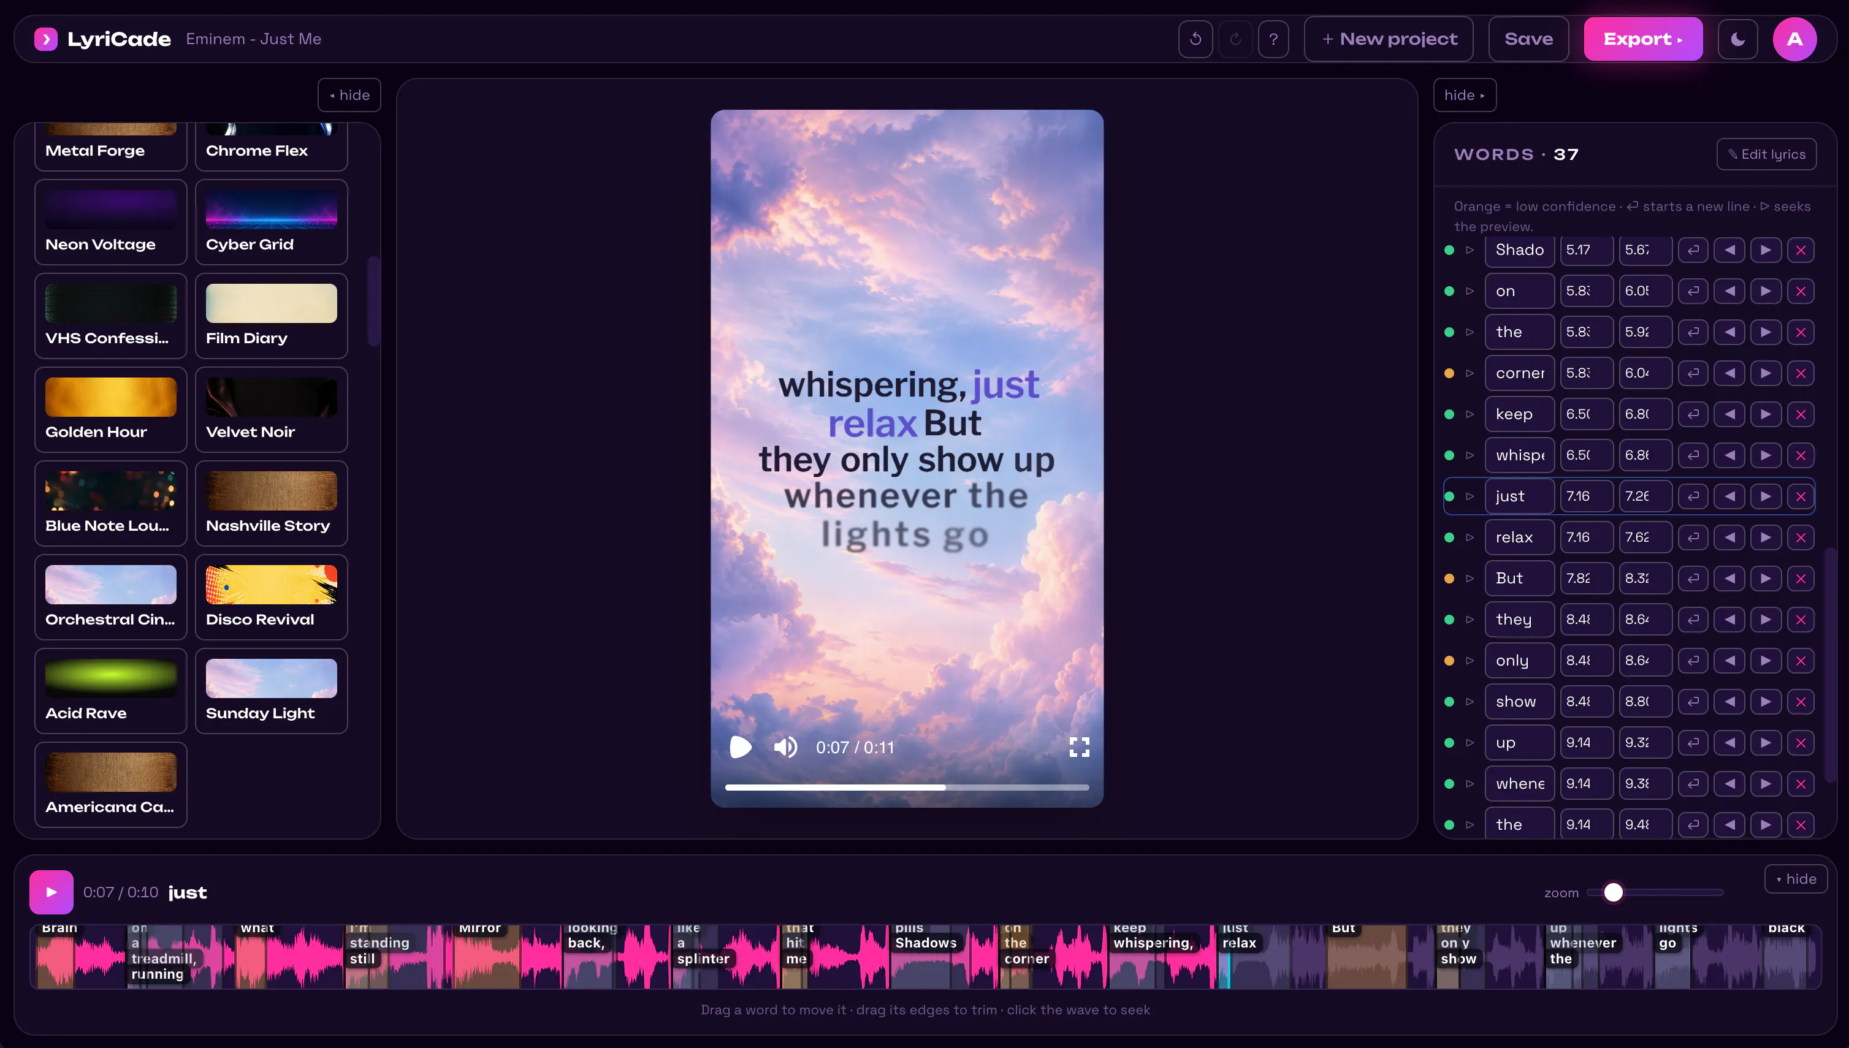Edit start time 7.82 of 'But'
1849x1048 pixels.
(x=1587, y=579)
